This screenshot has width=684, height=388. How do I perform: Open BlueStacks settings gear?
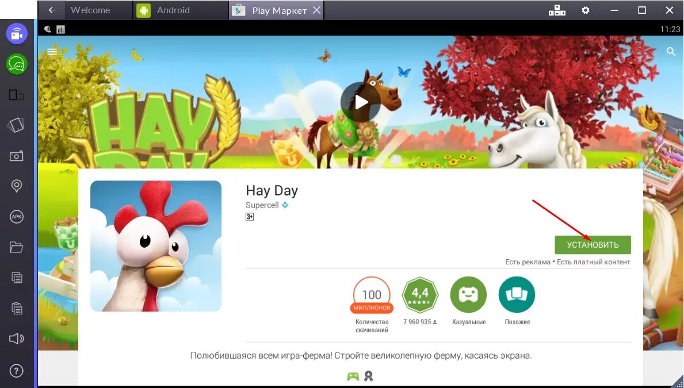tap(586, 10)
